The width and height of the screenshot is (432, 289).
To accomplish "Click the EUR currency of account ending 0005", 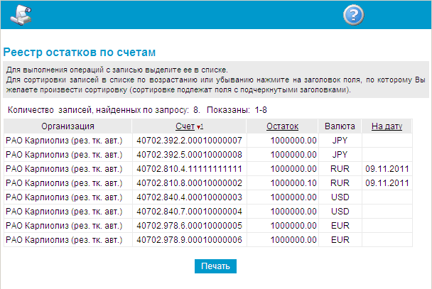I will point(340,226).
